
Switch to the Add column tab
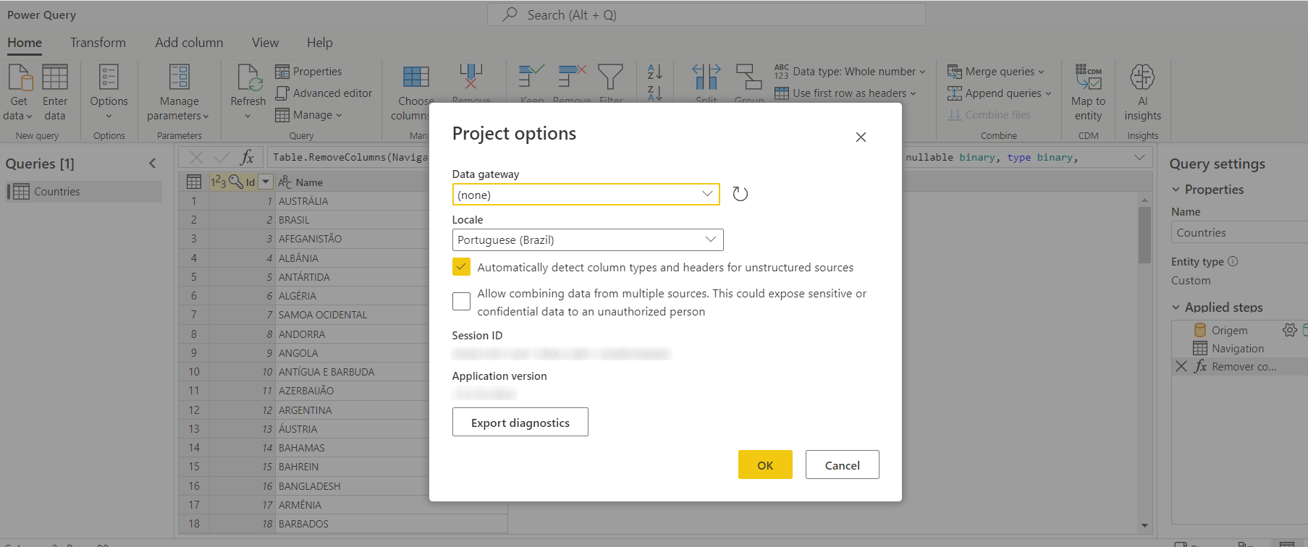pyautogui.click(x=189, y=43)
